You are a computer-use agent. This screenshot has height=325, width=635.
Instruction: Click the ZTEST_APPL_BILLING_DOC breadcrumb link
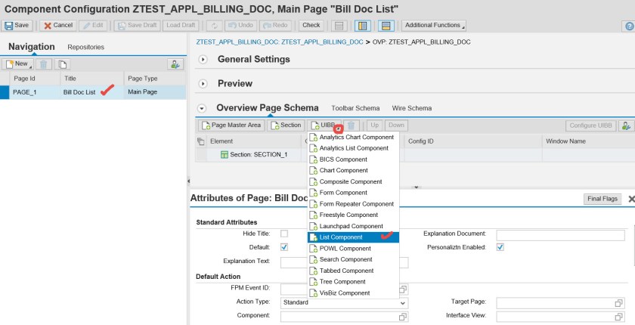(x=280, y=42)
